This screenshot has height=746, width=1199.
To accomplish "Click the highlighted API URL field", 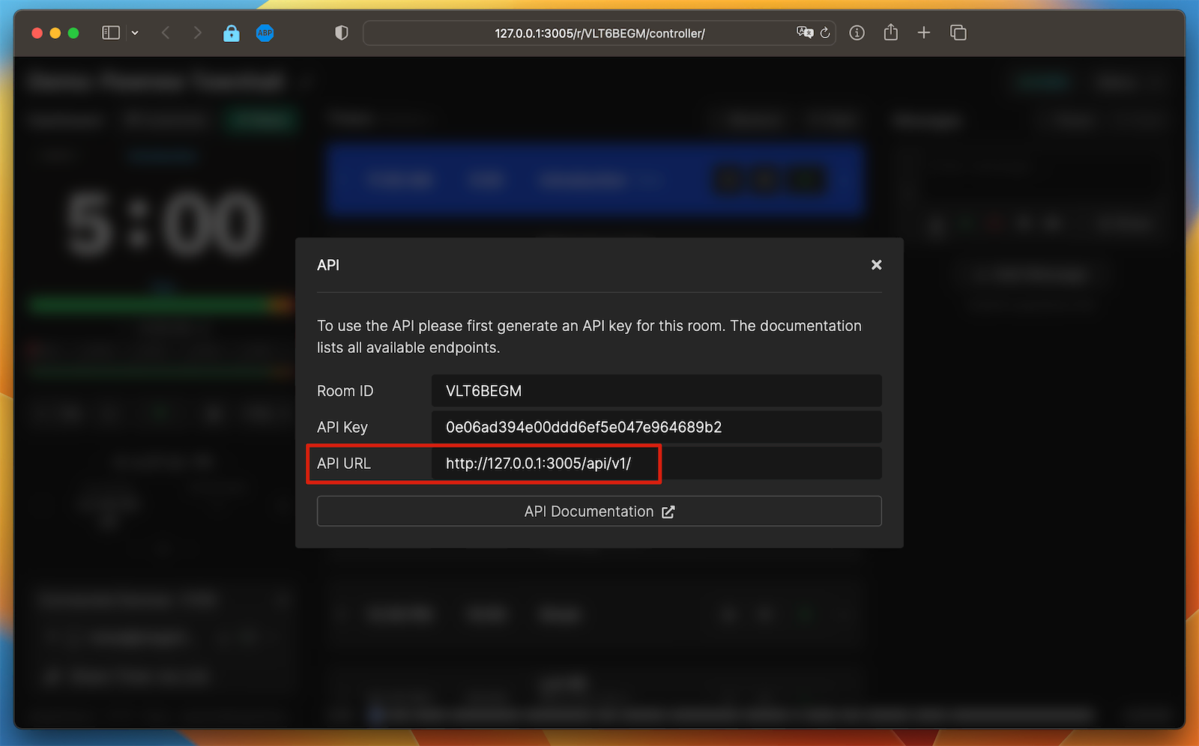I will [x=546, y=464].
